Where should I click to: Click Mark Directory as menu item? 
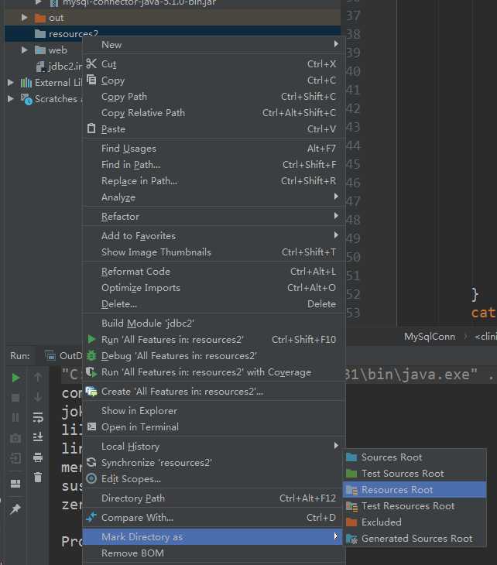pyautogui.click(x=213, y=537)
